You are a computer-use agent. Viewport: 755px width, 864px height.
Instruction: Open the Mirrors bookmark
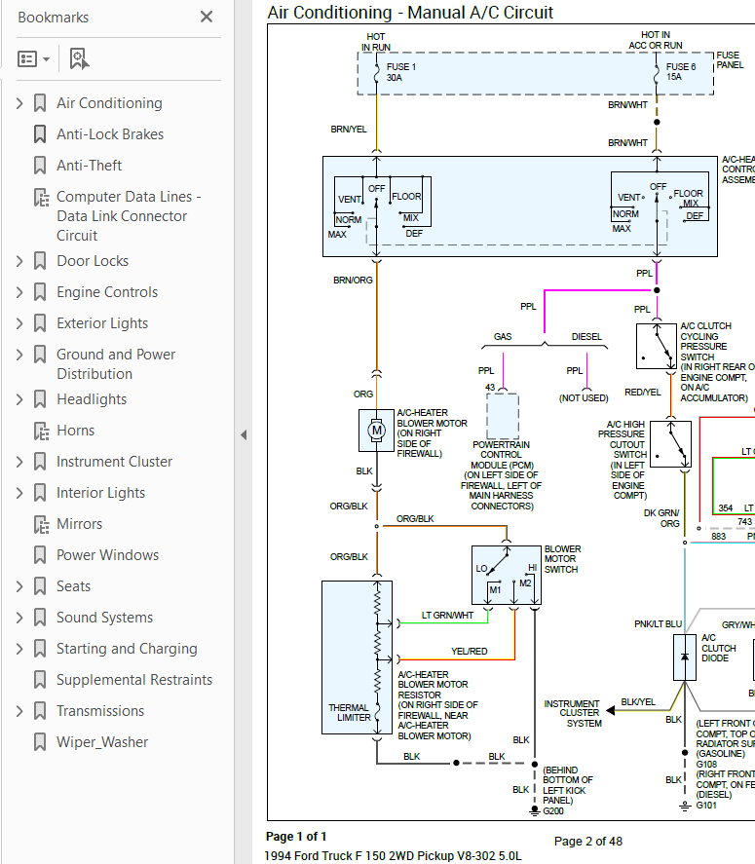coord(79,523)
